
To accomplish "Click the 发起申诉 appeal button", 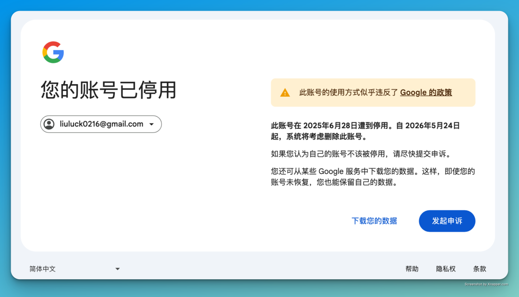I will pos(447,221).
